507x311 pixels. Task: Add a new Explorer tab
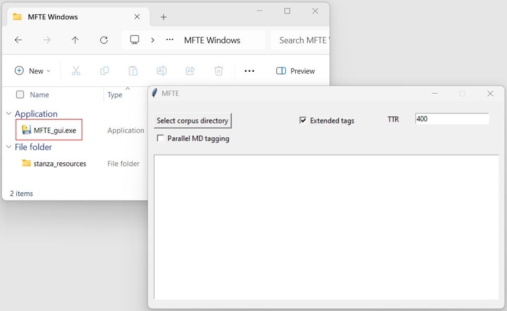pos(164,17)
